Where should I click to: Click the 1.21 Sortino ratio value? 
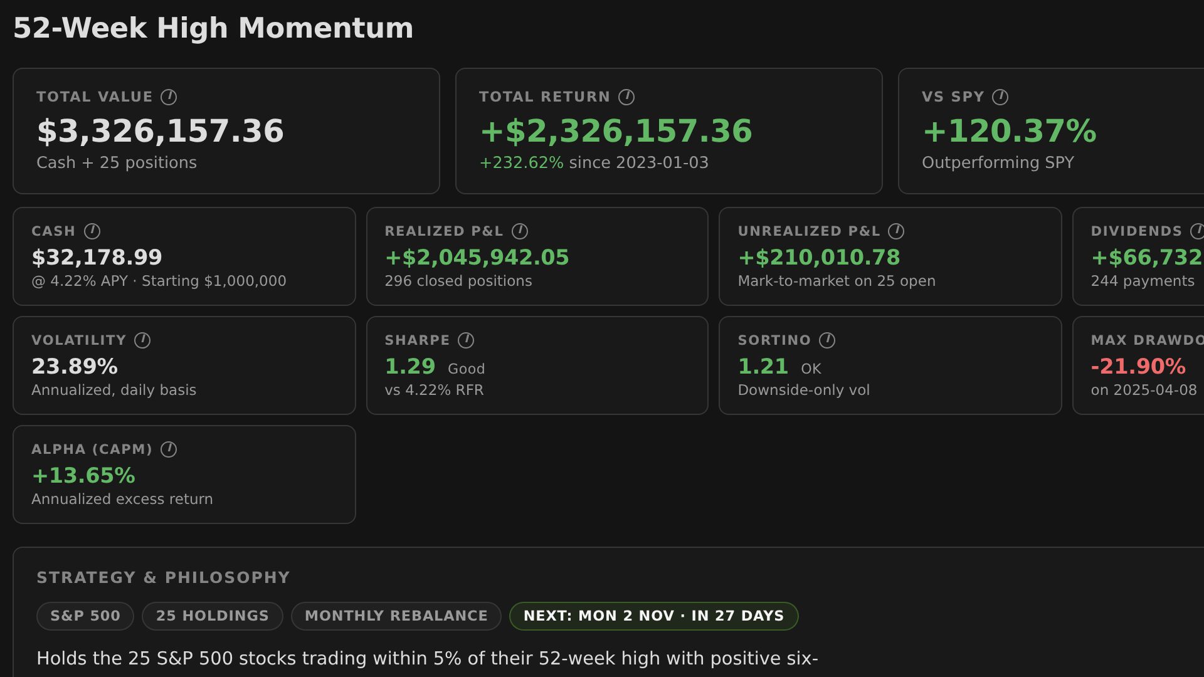(763, 367)
